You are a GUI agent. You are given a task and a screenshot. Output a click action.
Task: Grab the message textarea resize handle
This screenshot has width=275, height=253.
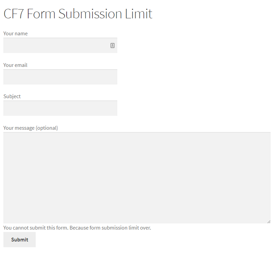coord(269,221)
